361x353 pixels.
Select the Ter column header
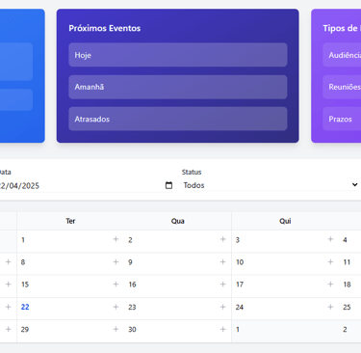[x=70, y=221]
